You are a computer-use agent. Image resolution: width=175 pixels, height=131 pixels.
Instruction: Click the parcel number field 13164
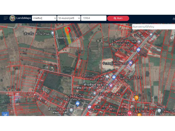pos(94,18)
